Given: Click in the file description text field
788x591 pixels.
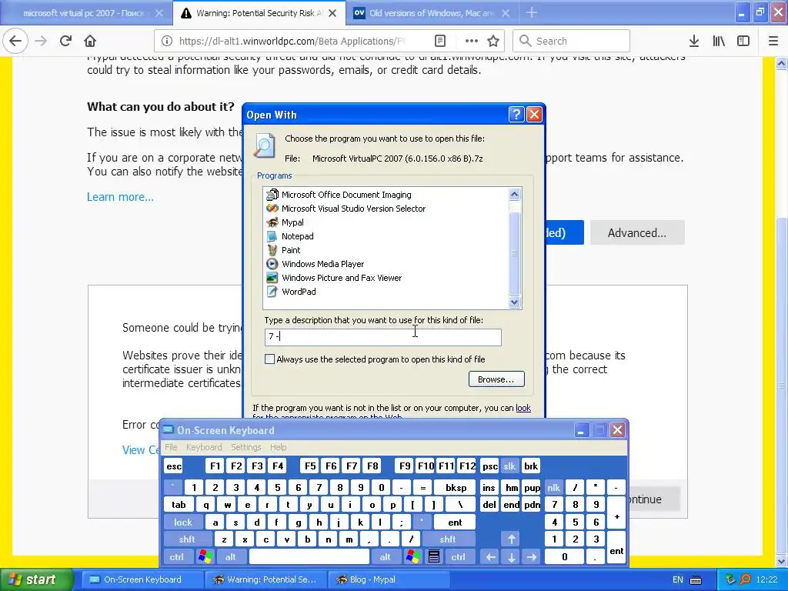Looking at the screenshot, I should [x=383, y=337].
